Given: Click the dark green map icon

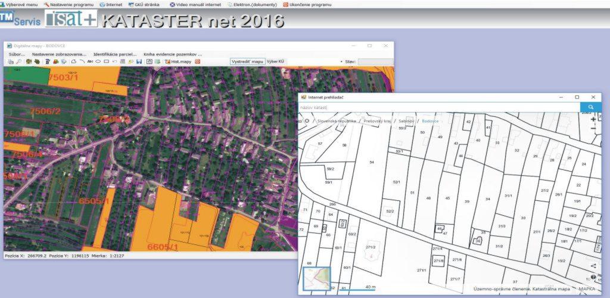Looking at the screenshot, I should pyautogui.click(x=37, y=61).
